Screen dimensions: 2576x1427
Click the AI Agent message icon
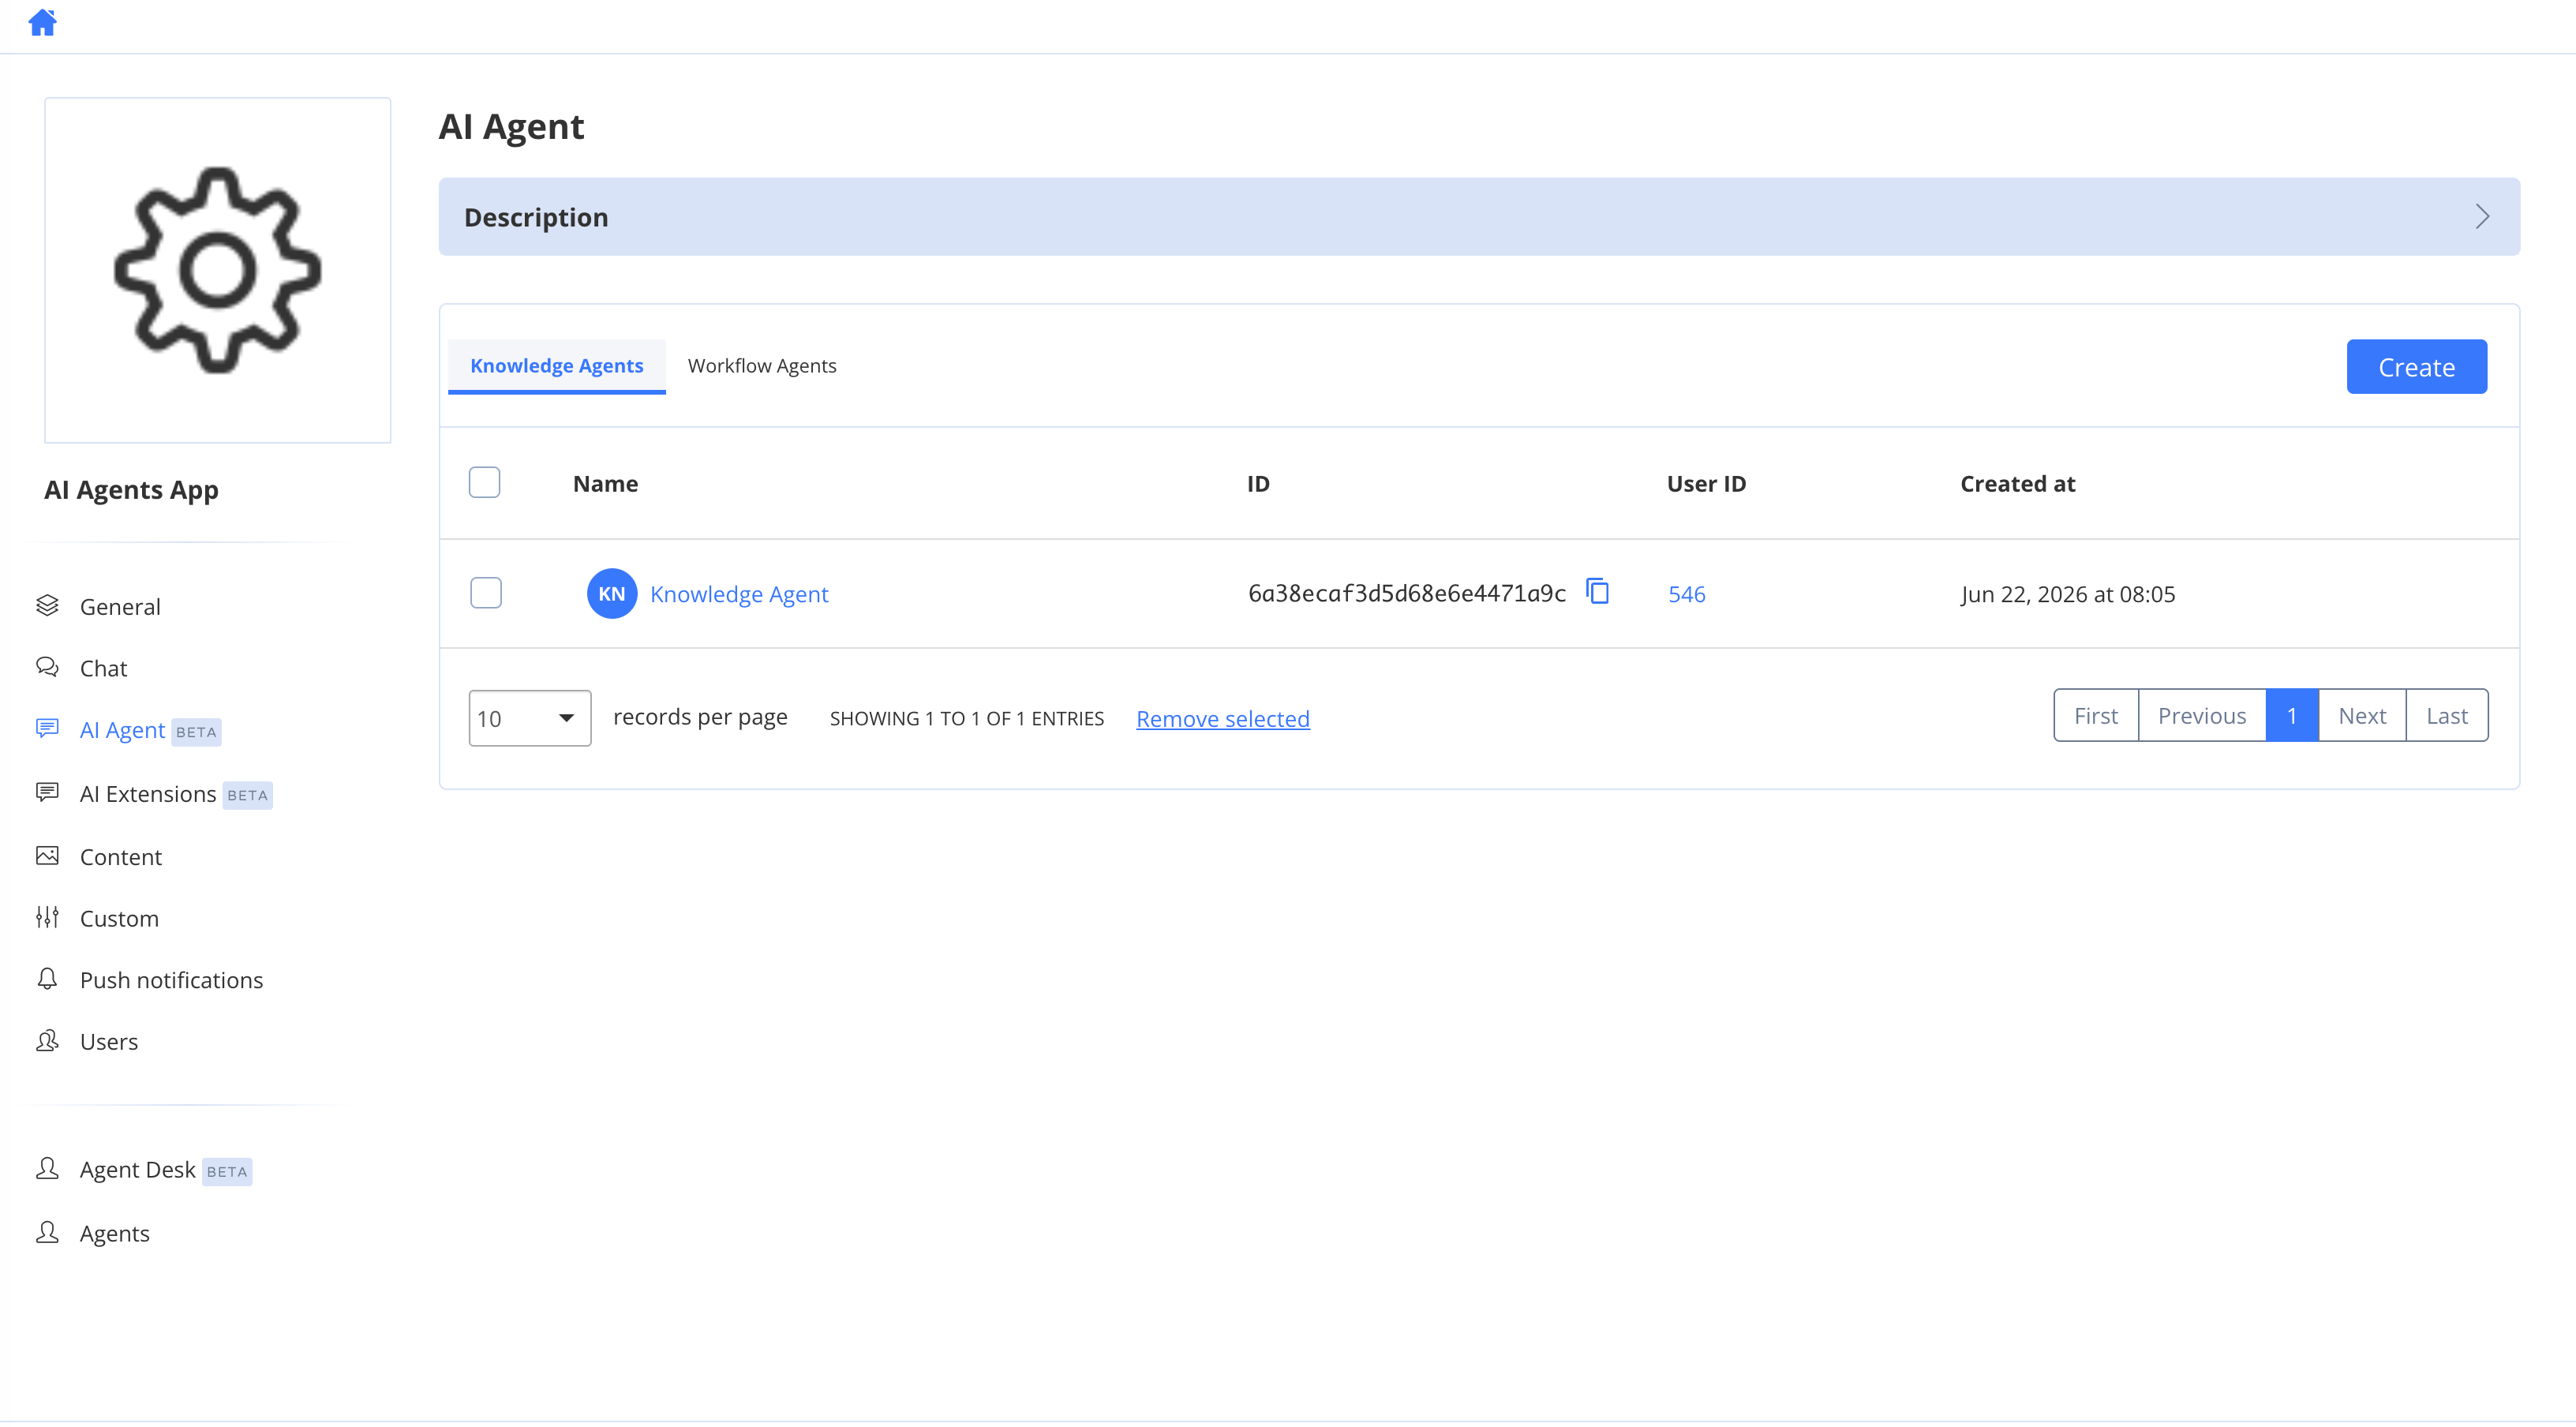tap(47, 729)
